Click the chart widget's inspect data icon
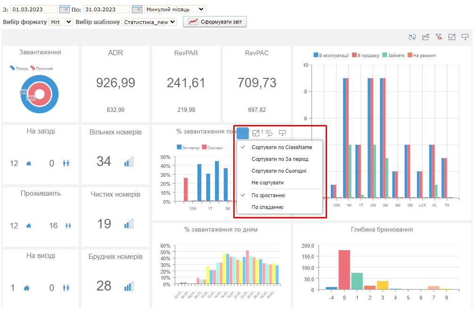The image size is (475, 316). pyautogui.click(x=269, y=133)
